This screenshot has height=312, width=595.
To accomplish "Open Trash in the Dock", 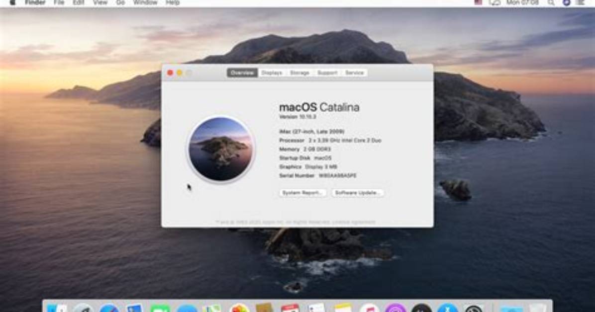I will (537, 308).
